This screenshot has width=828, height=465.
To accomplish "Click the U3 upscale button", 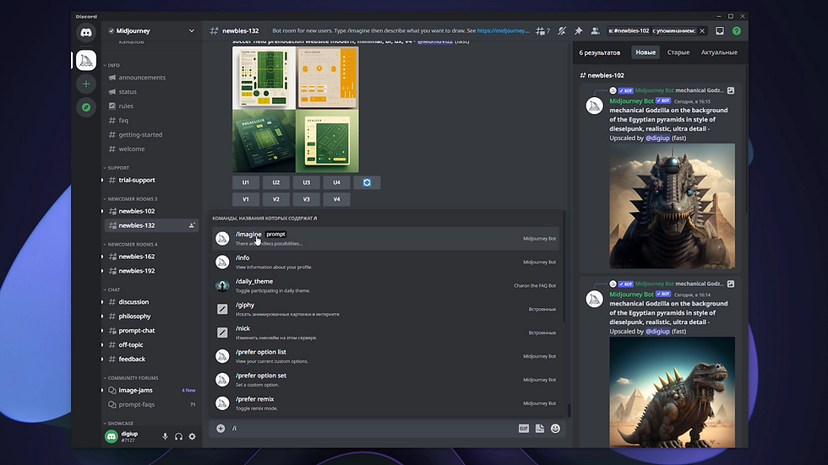I will click(306, 182).
